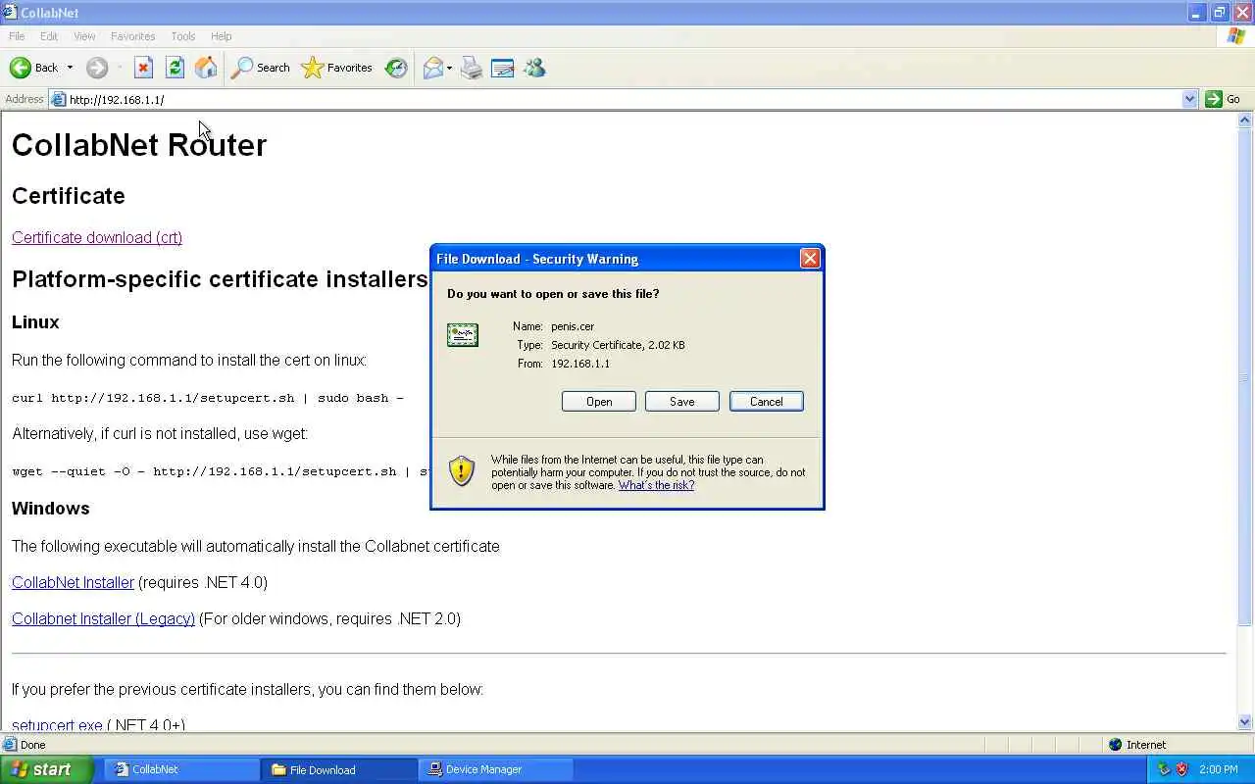Click the page vertical scrollbar thumb
1255x784 pixels.
pos(1245,377)
